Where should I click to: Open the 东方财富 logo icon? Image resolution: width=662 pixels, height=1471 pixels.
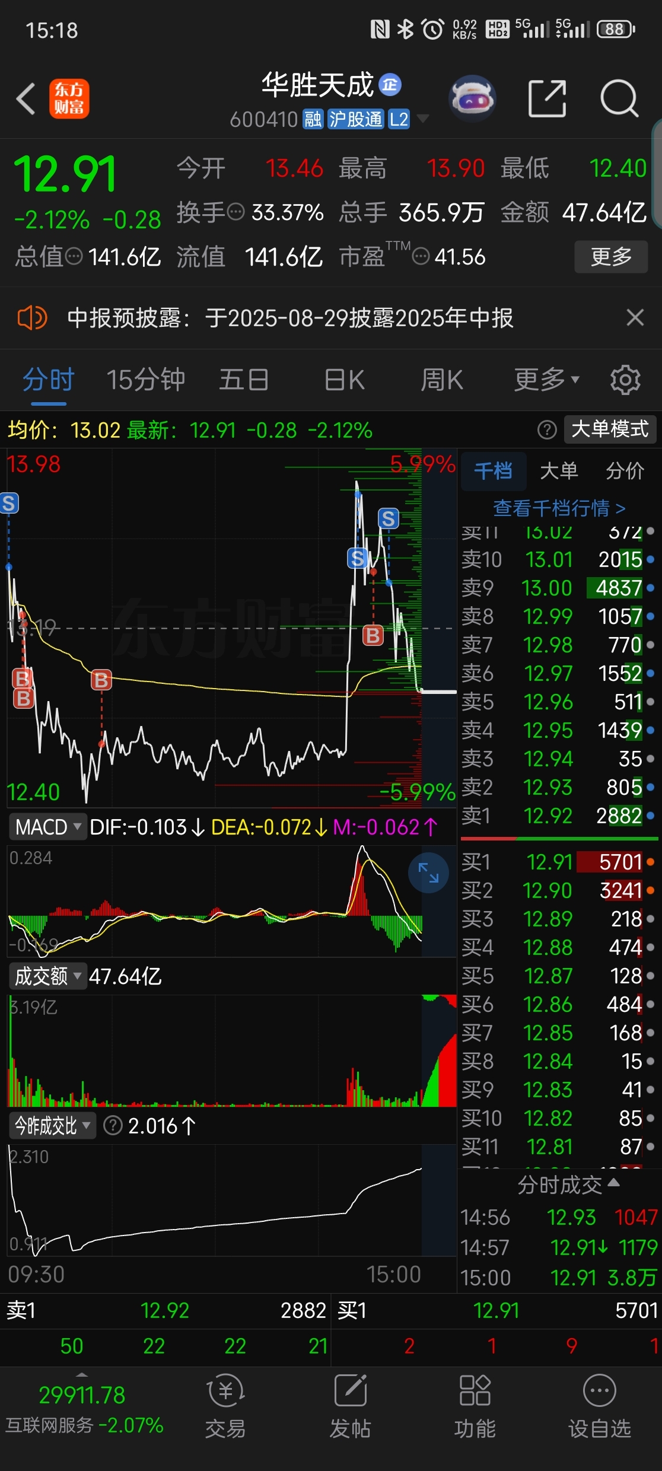click(x=69, y=98)
